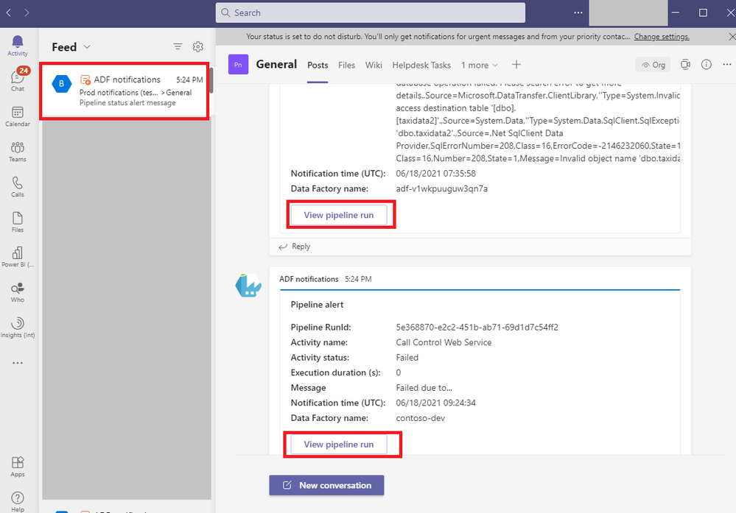Open the feed filter icon

pos(178,46)
